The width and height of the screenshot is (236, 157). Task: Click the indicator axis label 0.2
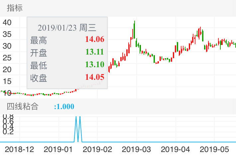click(x=8, y=132)
